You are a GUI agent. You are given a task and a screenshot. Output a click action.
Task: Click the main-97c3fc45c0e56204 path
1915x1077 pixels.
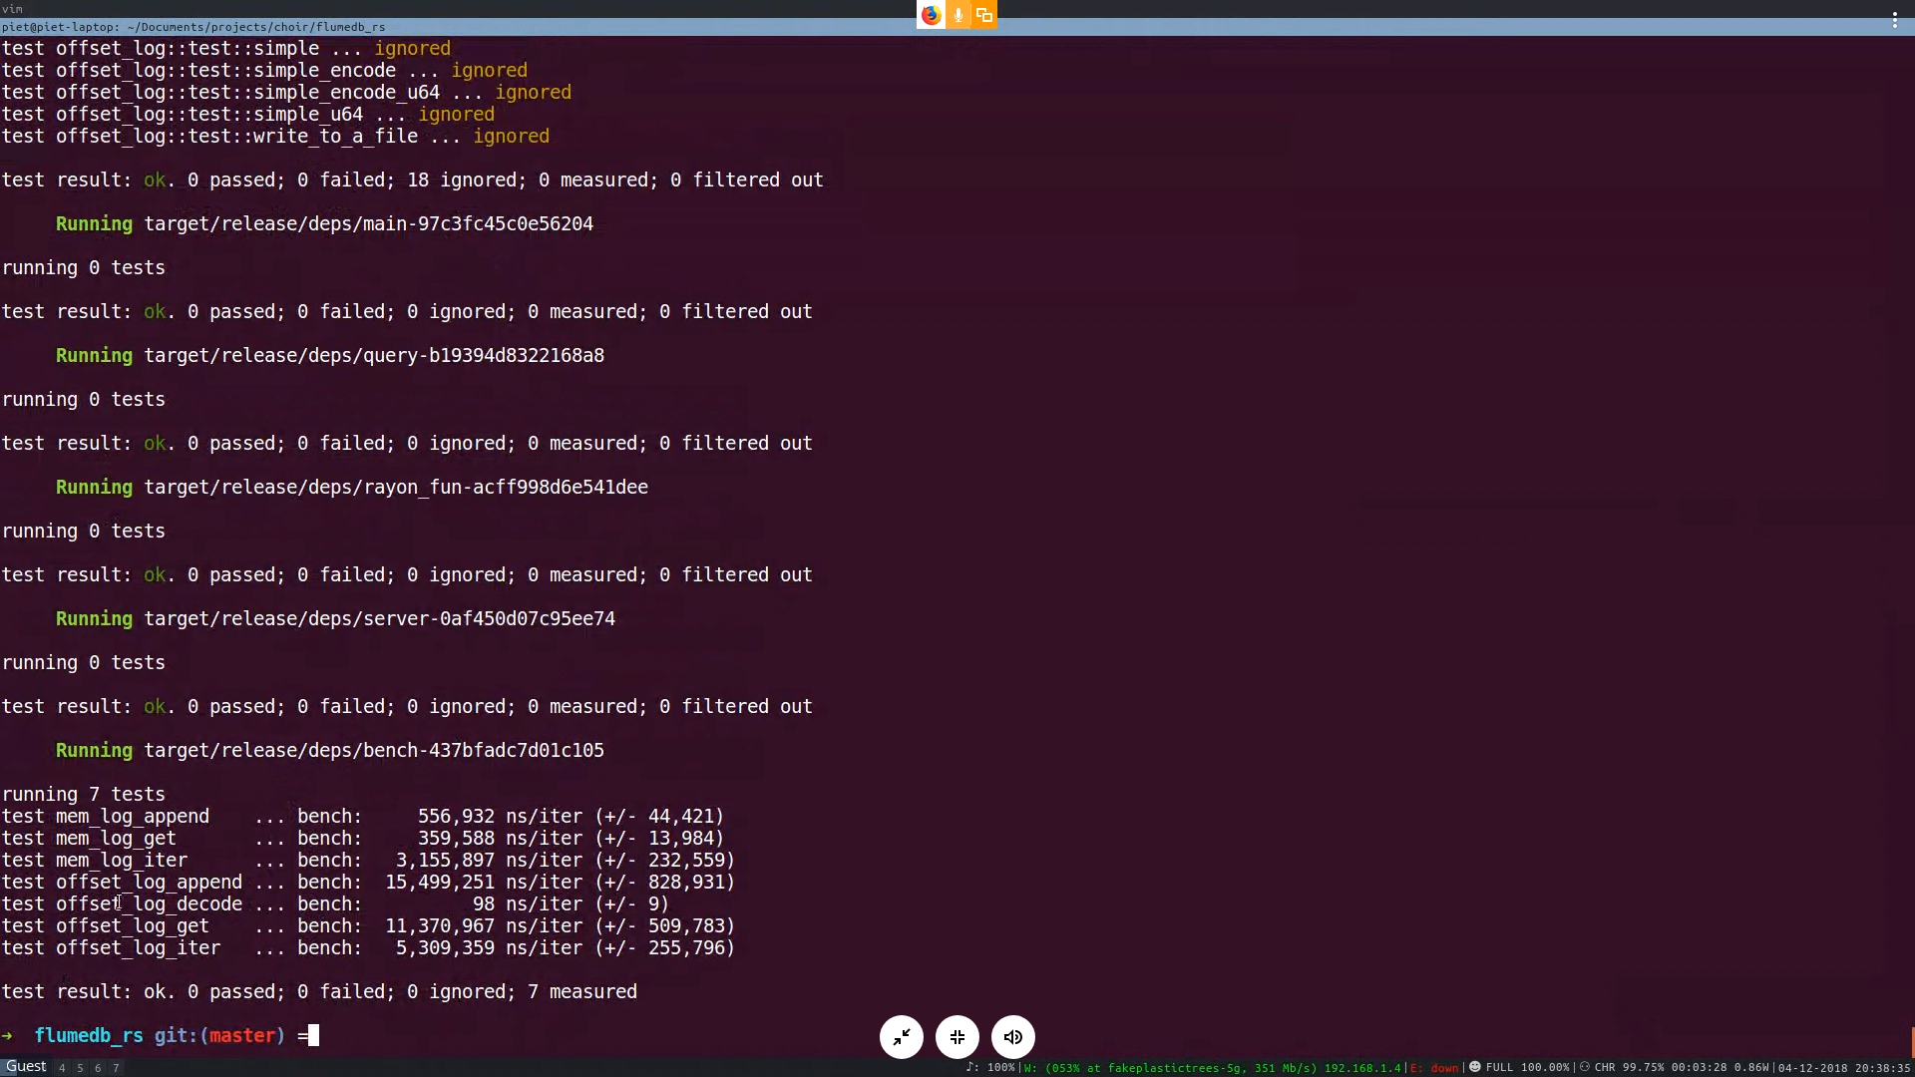(369, 224)
